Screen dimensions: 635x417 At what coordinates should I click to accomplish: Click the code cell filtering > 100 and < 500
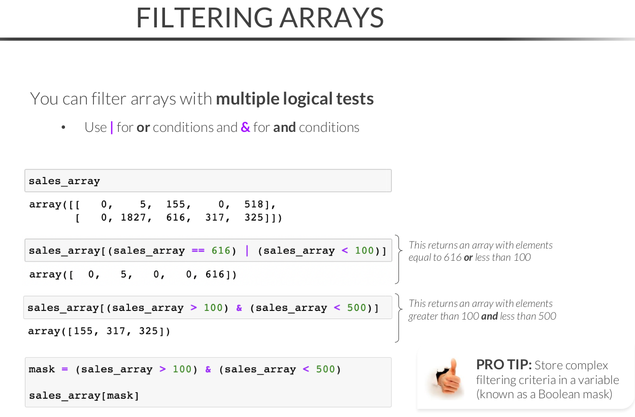(x=208, y=308)
